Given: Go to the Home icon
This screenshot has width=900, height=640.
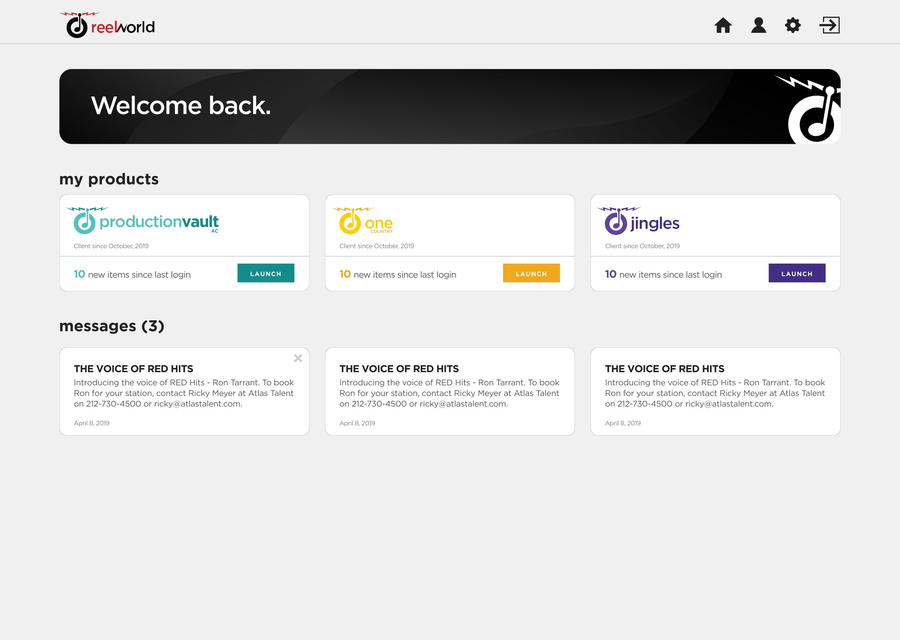Looking at the screenshot, I should click(723, 25).
